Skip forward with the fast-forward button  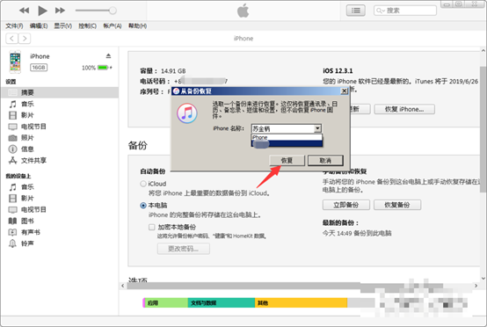pyautogui.click(x=60, y=11)
